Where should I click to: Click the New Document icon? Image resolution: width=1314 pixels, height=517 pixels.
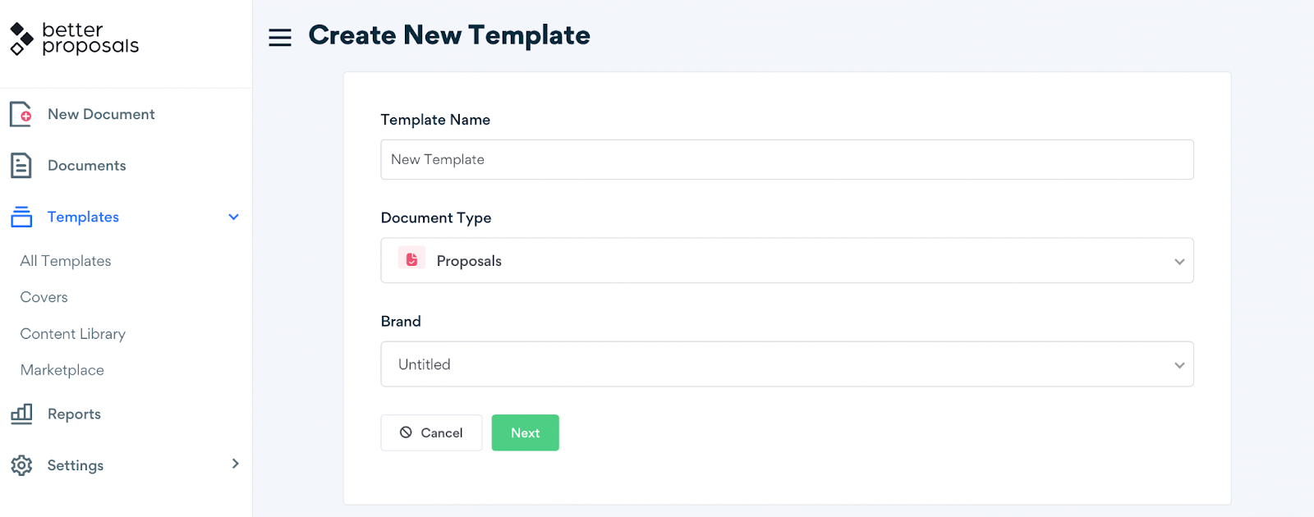point(21,114)
